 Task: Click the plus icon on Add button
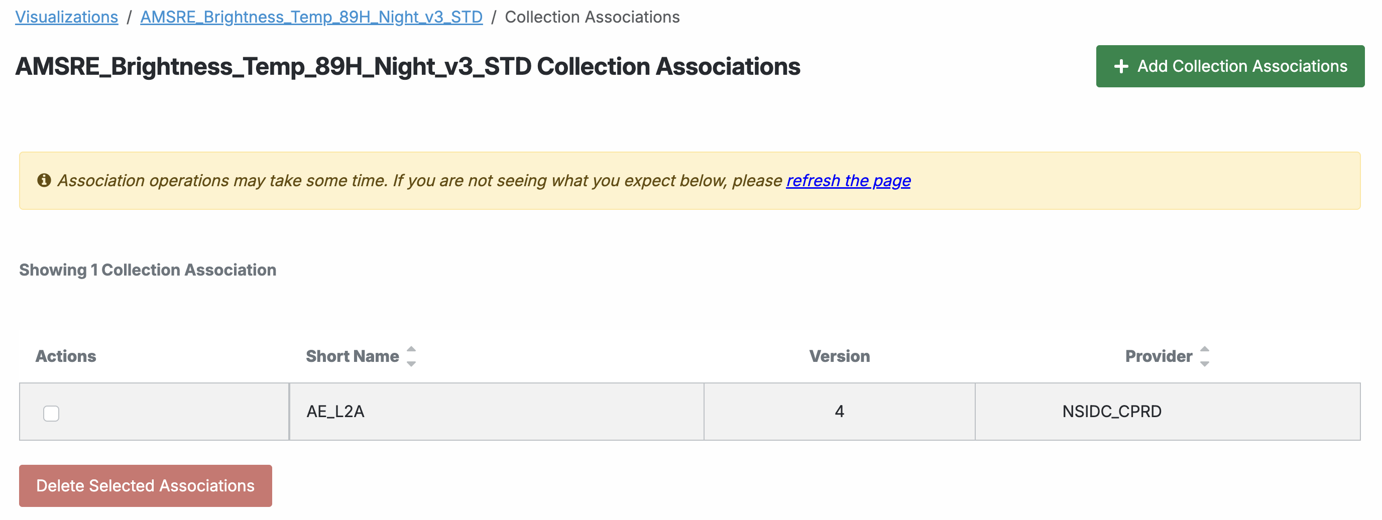pos(1121,66)
